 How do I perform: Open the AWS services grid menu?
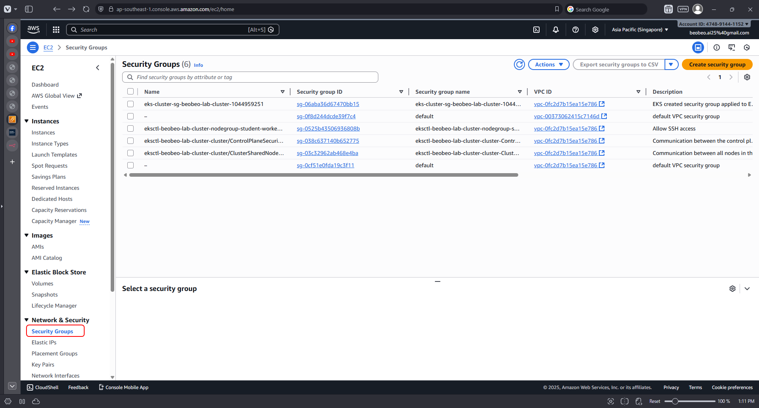click(x=56, y=30)
